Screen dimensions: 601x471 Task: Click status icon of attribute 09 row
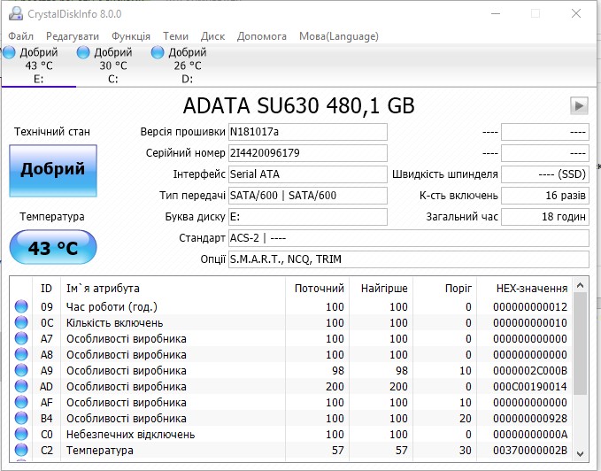(x=21, y=306)
